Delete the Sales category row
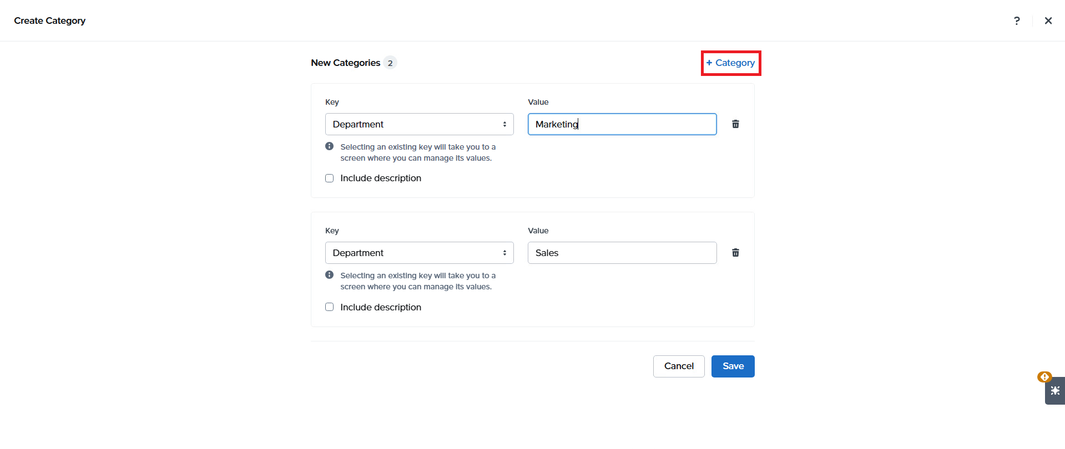The image size is (1065, 449). pyautogui.click(x=735, y=253)
